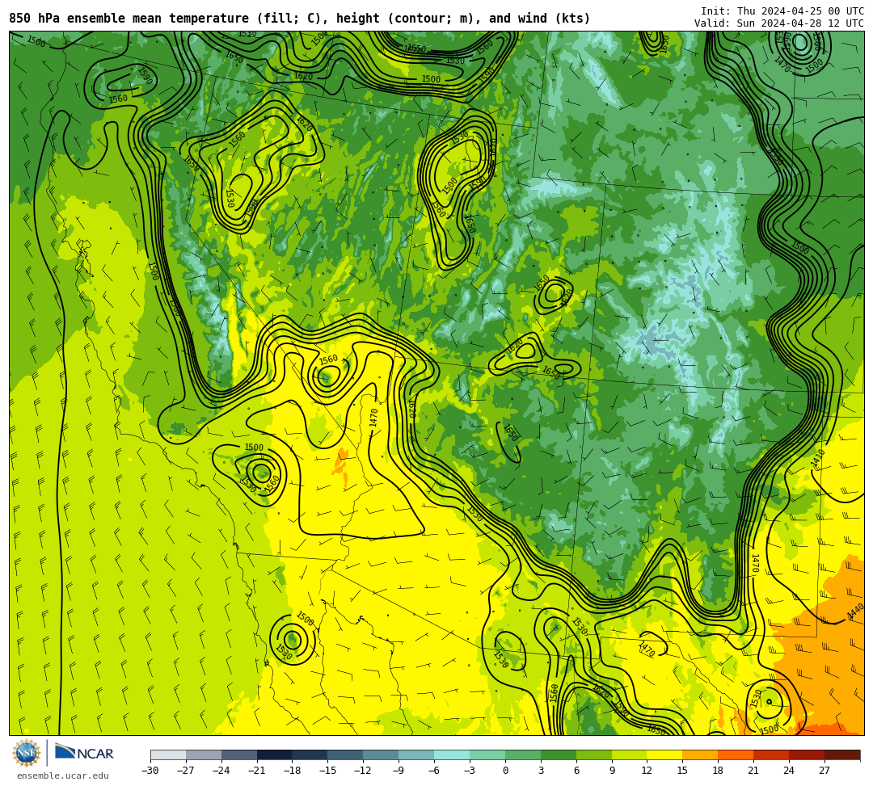873x786 pixels.
Task: Click the -24 to -21 colorbar swatch
Action: (238, 754)
